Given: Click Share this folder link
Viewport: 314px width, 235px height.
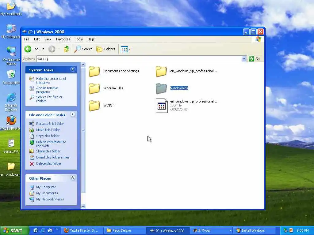Looking at the screenshot, I should coord(48,151).
